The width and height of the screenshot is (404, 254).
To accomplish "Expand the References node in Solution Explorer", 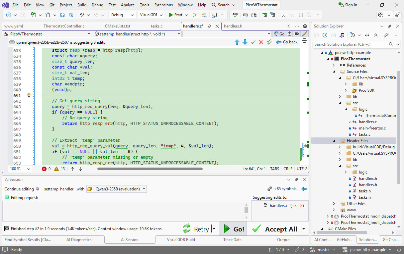I will click(334, 65).
